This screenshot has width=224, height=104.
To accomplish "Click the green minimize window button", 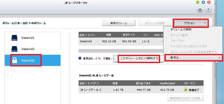I will tap(198, 2).
